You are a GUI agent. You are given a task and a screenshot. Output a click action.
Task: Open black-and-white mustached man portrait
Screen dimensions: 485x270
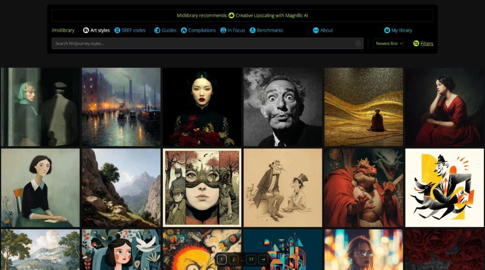point(283,107)
